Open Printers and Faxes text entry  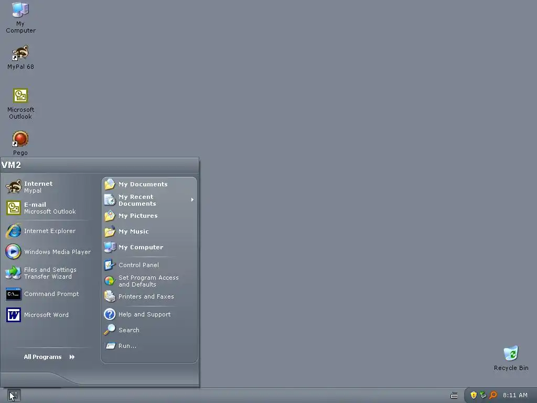coord(146,296)
